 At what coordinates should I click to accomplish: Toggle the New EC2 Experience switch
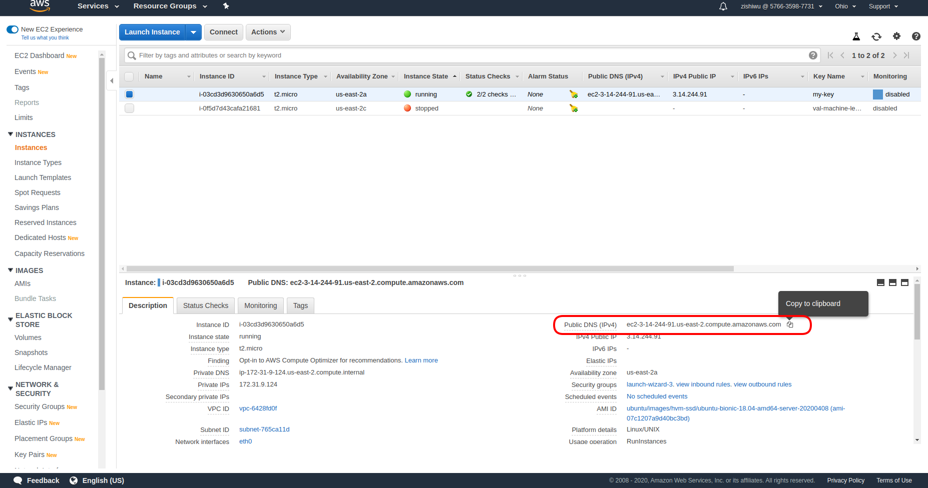(x=13, y=29)
